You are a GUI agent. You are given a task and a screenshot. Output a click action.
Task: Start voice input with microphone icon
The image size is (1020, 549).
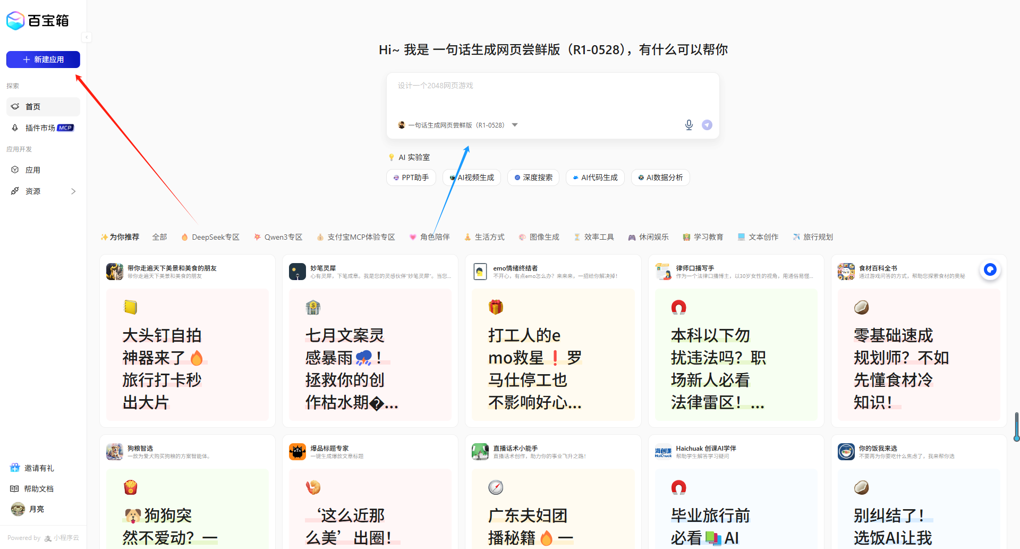pos(689,125)
